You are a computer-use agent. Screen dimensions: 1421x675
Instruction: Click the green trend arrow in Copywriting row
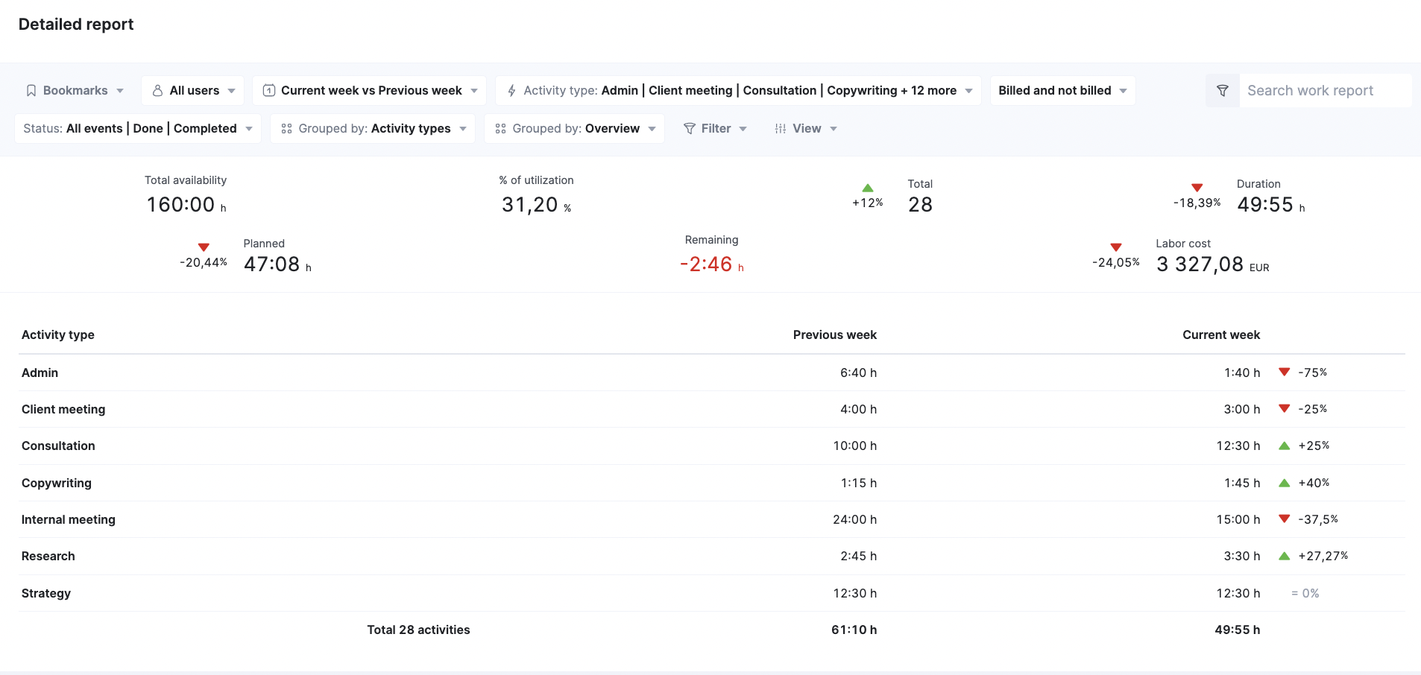1285,483
